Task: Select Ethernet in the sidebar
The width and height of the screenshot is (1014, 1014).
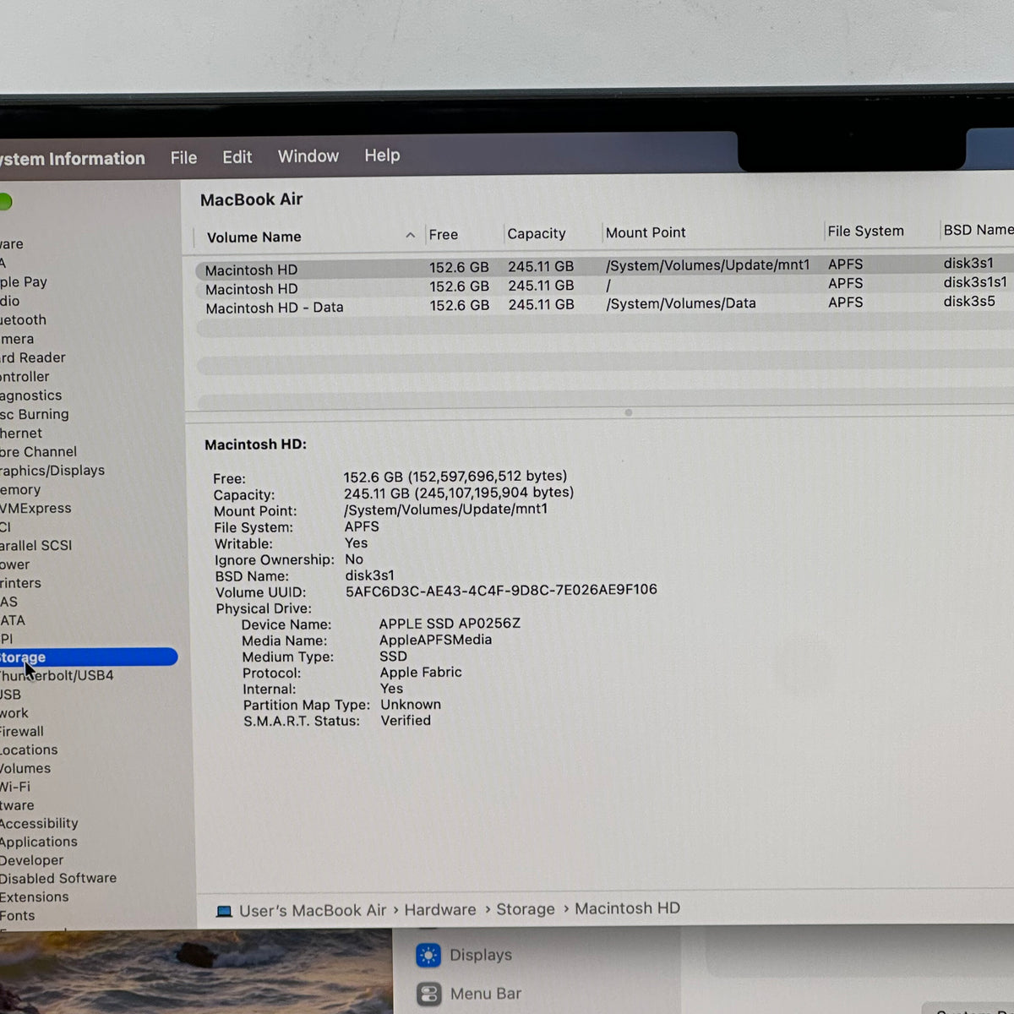Action: coord(21,433)
